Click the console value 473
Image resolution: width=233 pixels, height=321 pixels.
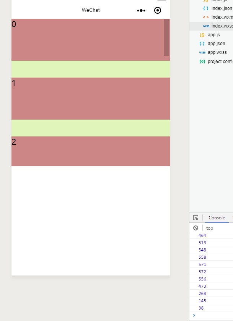click(202, 286)
